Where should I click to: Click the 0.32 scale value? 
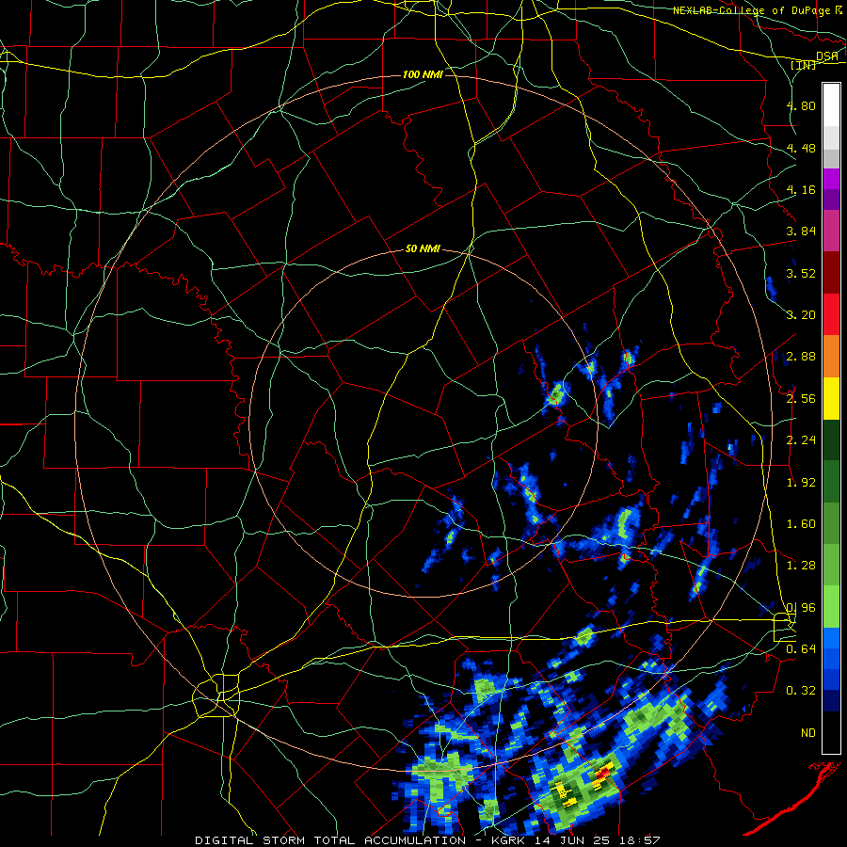click(x=801, y=691)
